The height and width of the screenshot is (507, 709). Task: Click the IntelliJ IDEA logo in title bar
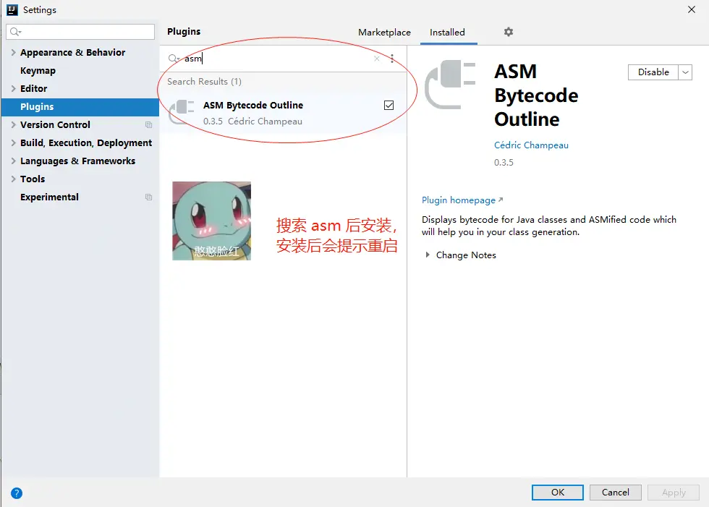[x=12, y=9]
